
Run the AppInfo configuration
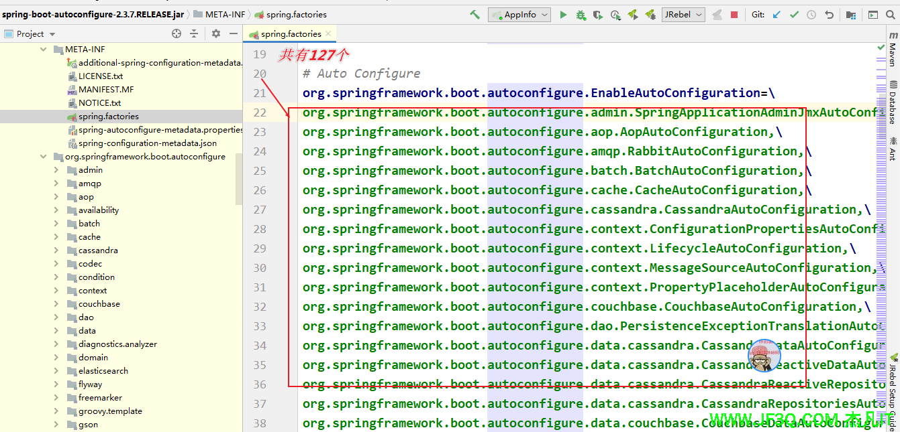[563, 14]
